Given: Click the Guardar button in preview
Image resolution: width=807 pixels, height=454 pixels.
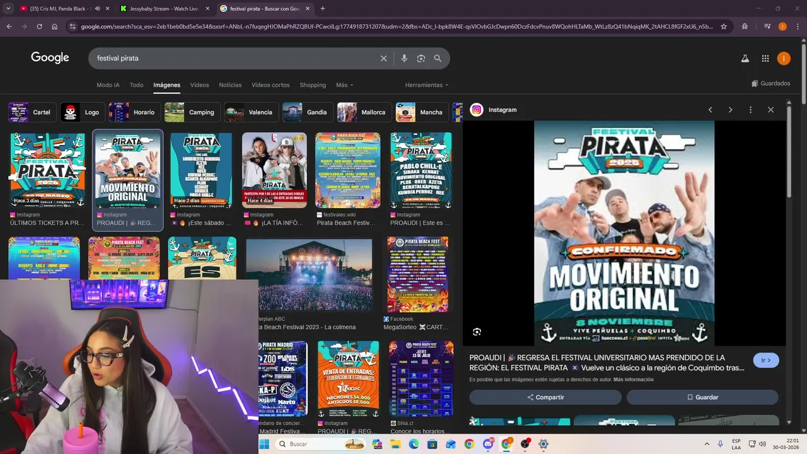Looking at the screenshot, I should (x=702, y=397).
